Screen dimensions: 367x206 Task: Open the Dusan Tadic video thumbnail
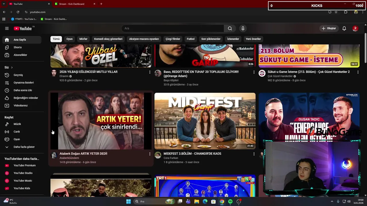coord(309,117)
